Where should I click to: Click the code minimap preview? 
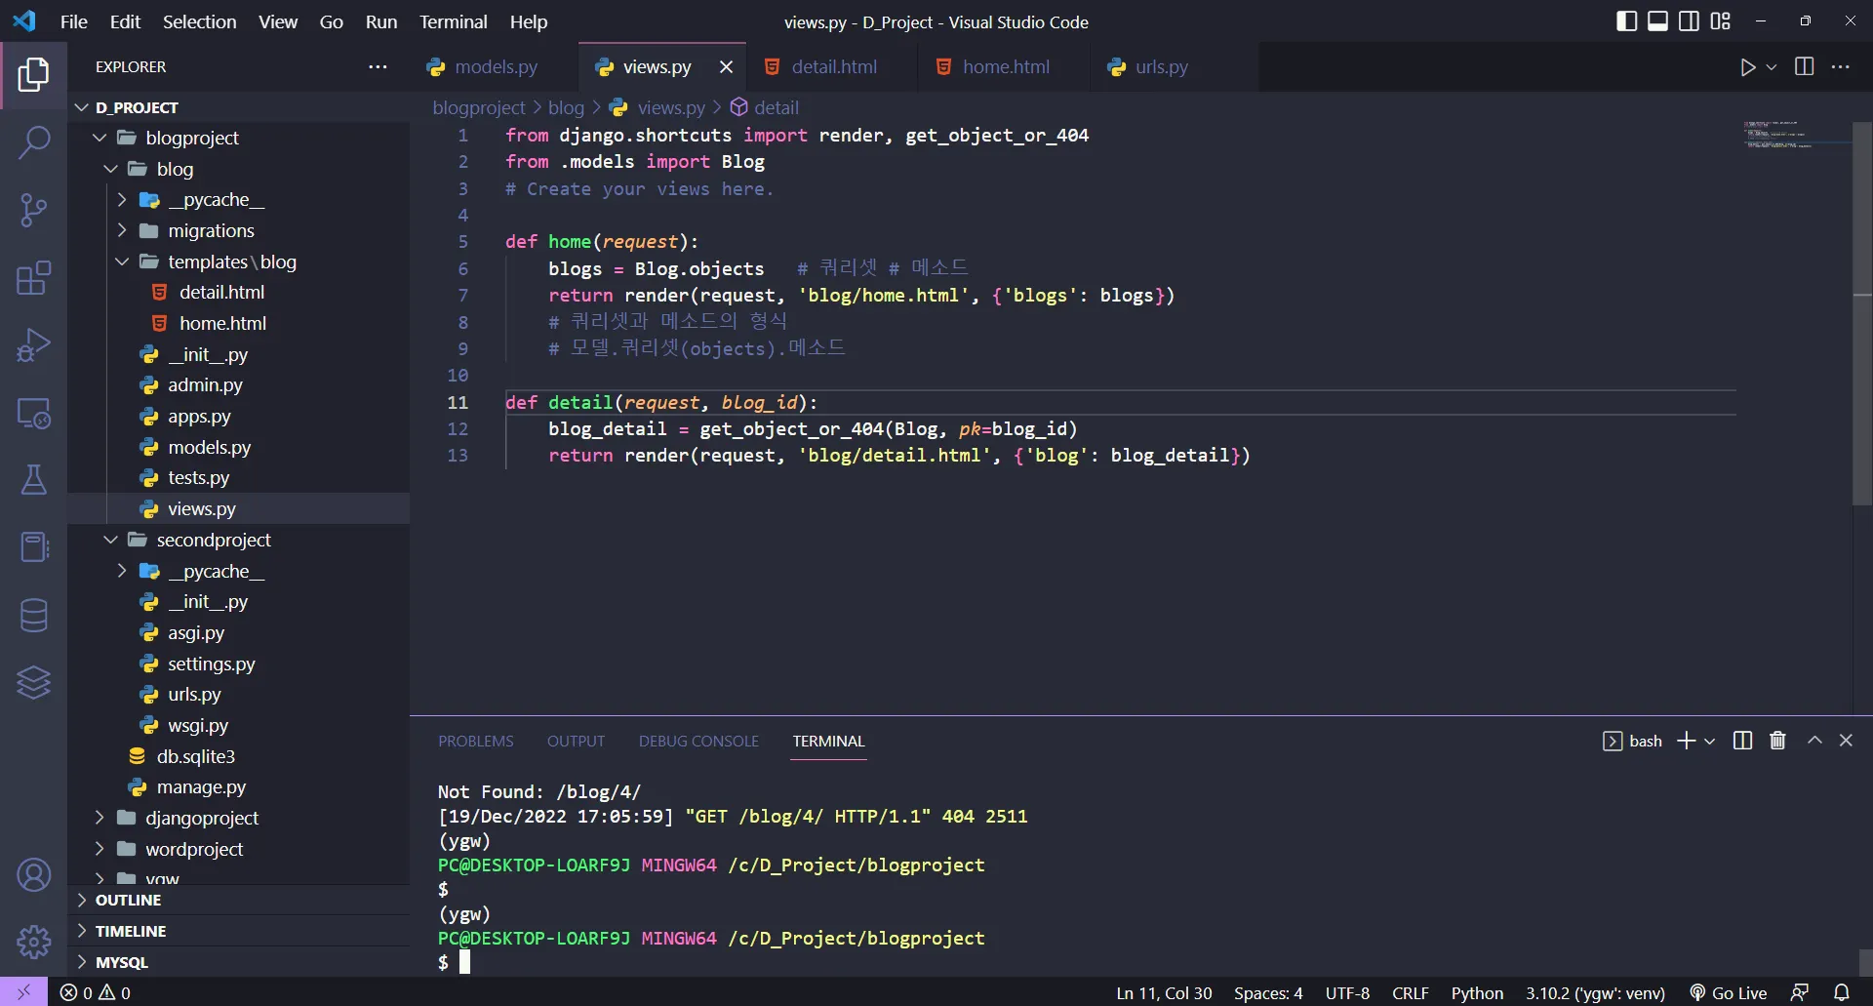tap(1777, 137)
